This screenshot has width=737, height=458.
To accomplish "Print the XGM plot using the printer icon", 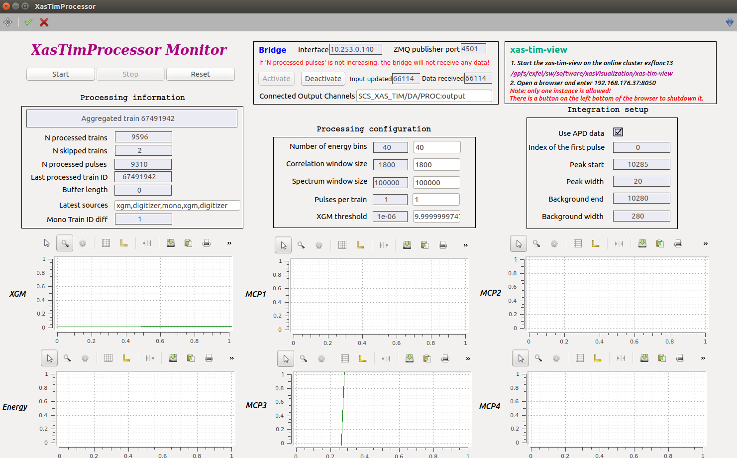I will point(207,243).
